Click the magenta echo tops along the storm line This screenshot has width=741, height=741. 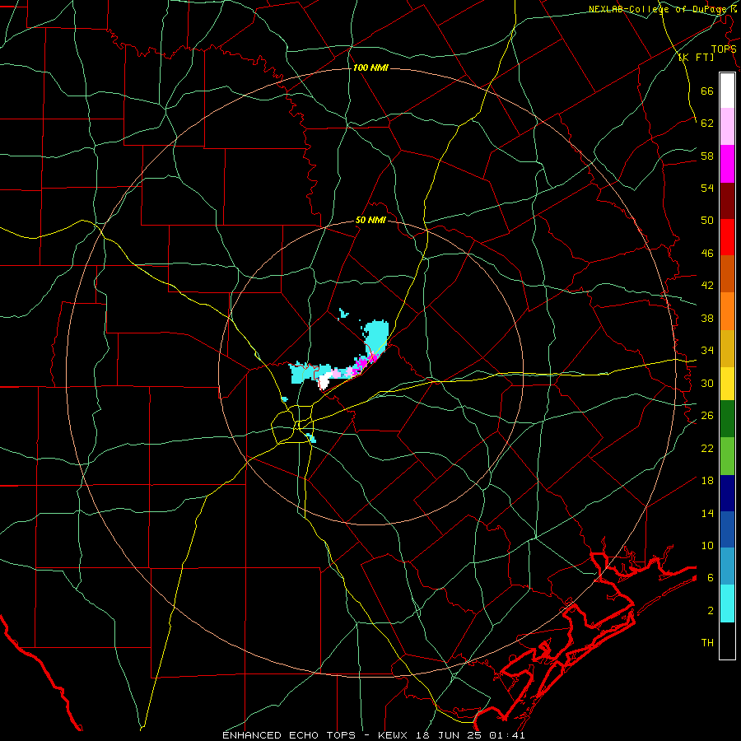point(364,363)
